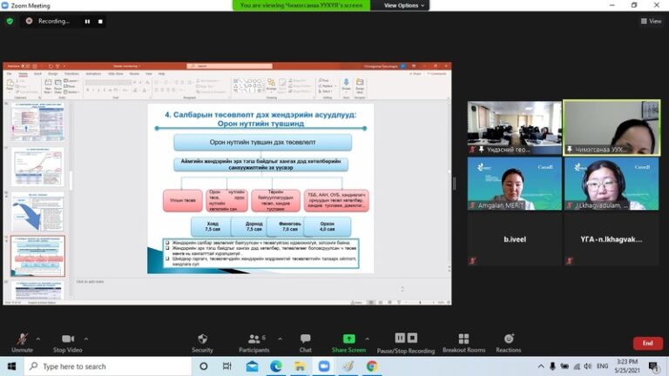This screenshot has width=669, height=376.
Task: Click the green Share Screen icon
Action: tap(348, 339)
